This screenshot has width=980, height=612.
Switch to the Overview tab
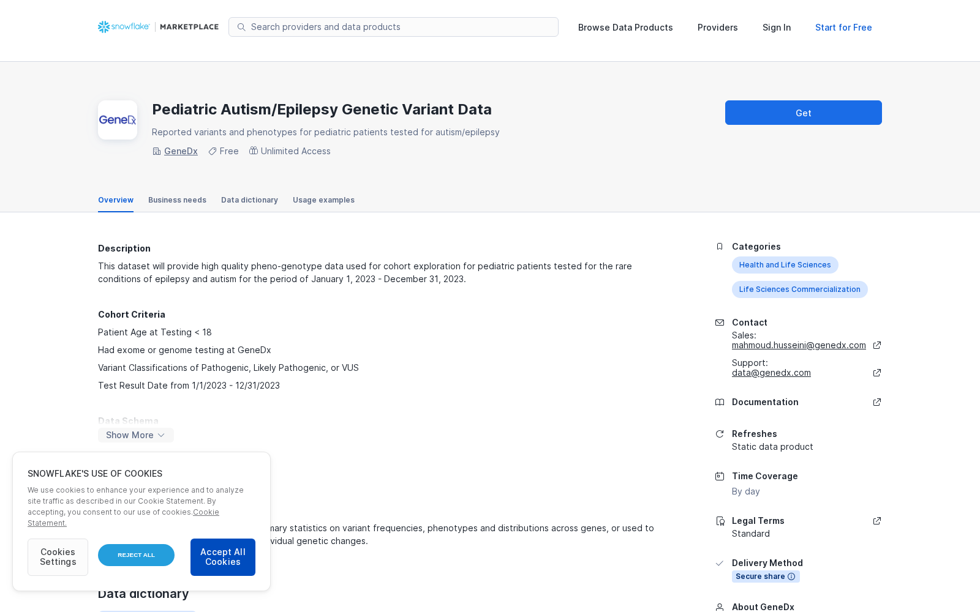click(116, 200)
